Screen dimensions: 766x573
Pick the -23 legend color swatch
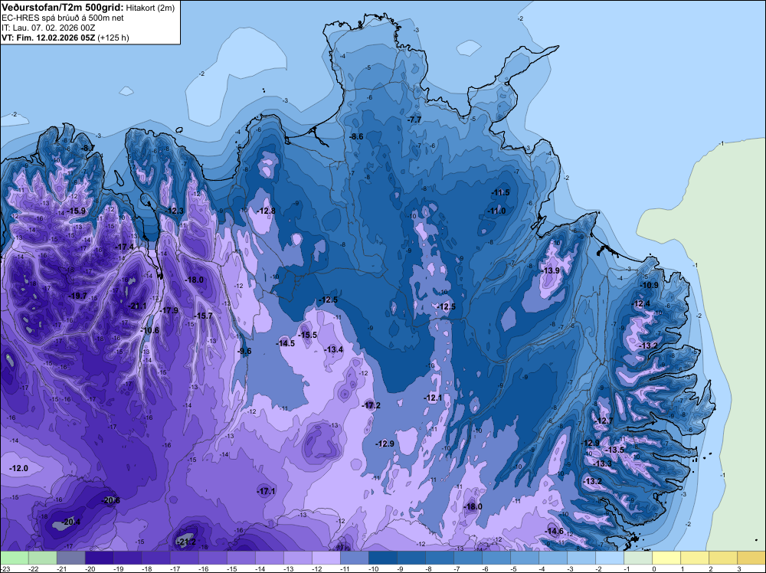tap(14, 558)
